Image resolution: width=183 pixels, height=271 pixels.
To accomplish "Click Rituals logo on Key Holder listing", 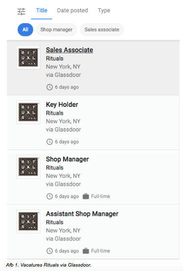I will coord(28,112).
